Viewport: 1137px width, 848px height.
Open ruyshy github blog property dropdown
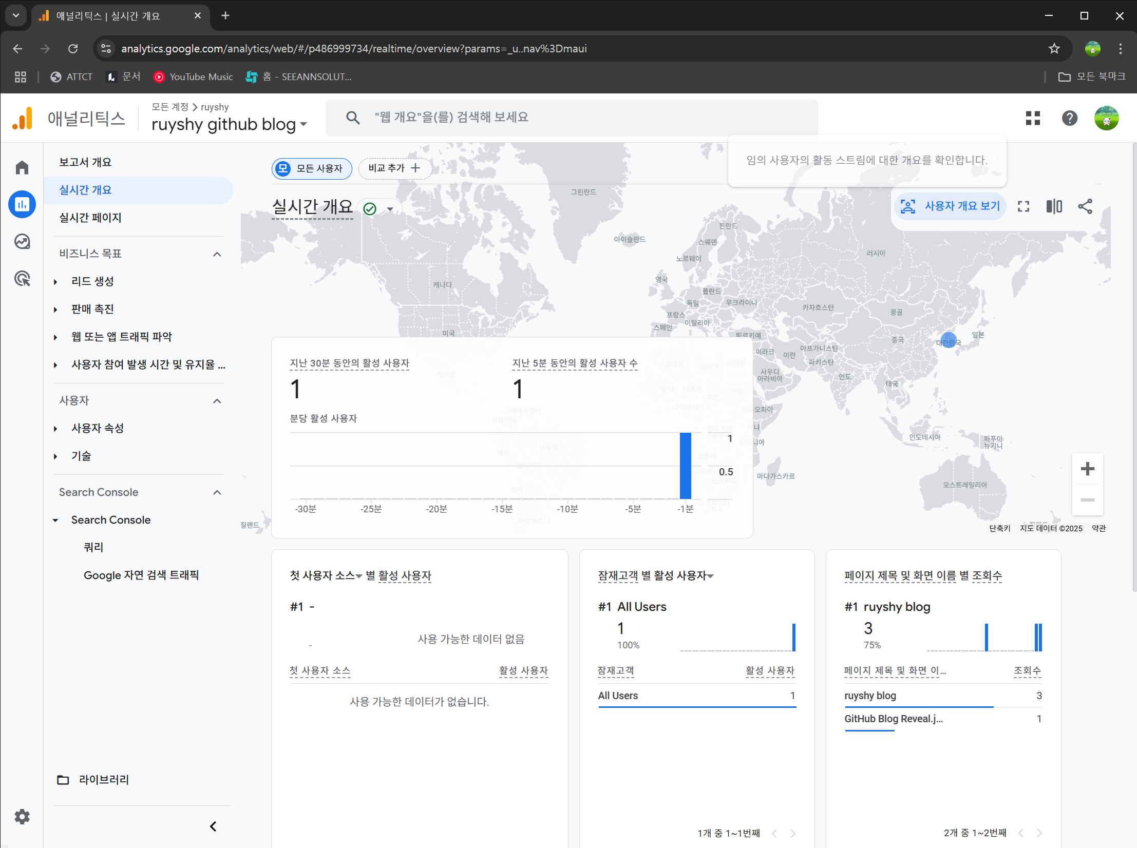point(229,125)
